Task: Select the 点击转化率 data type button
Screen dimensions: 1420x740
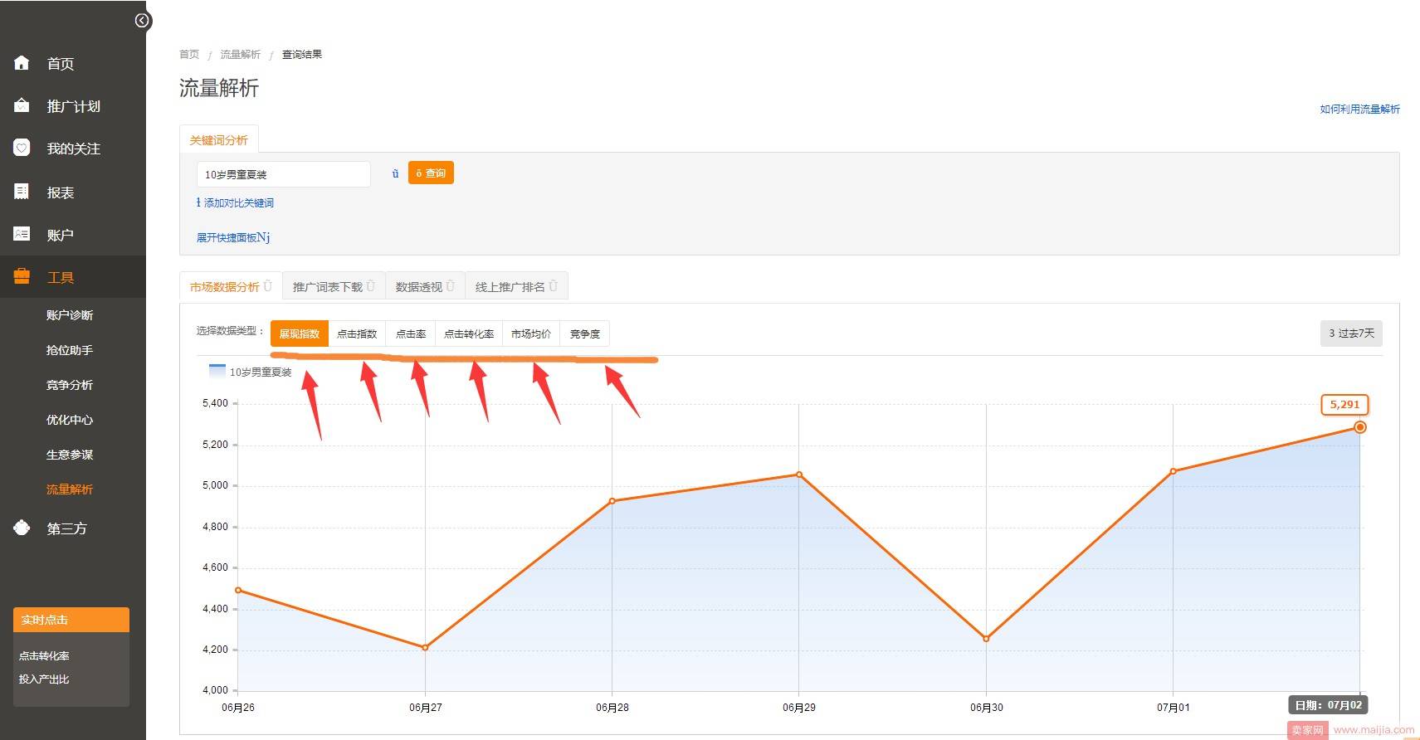Action: [469, 333]
